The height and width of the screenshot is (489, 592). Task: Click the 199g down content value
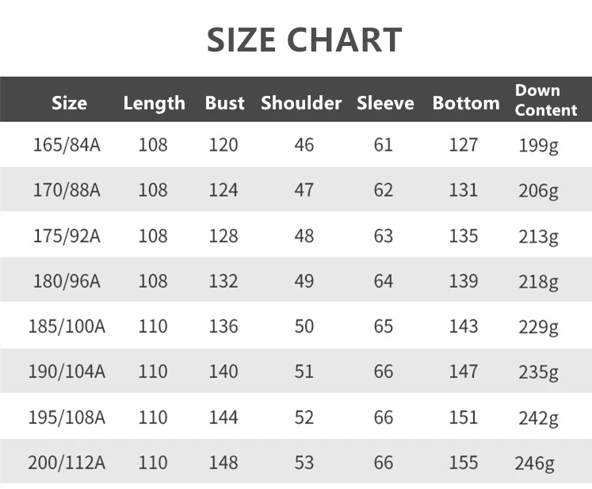[539, 146]
